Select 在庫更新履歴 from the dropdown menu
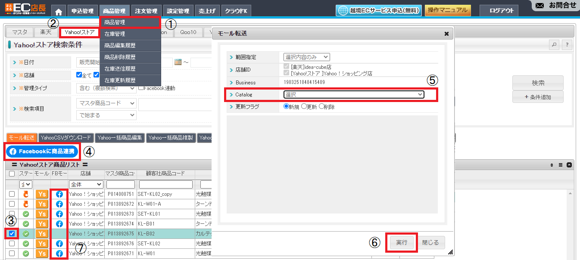This screenshot has height=260, width=580. click(x=130, y=80)
